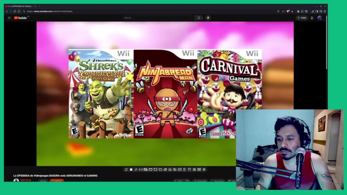Click the Shrek's Carnival Craze cover in the video
Viewport: 347px width, 195px height.
pyautogui.click(x=101, y=94)
